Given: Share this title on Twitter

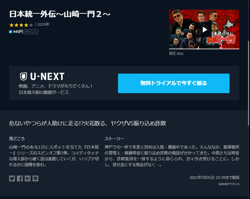Looking at the screenshot, I should click(12, 178).
